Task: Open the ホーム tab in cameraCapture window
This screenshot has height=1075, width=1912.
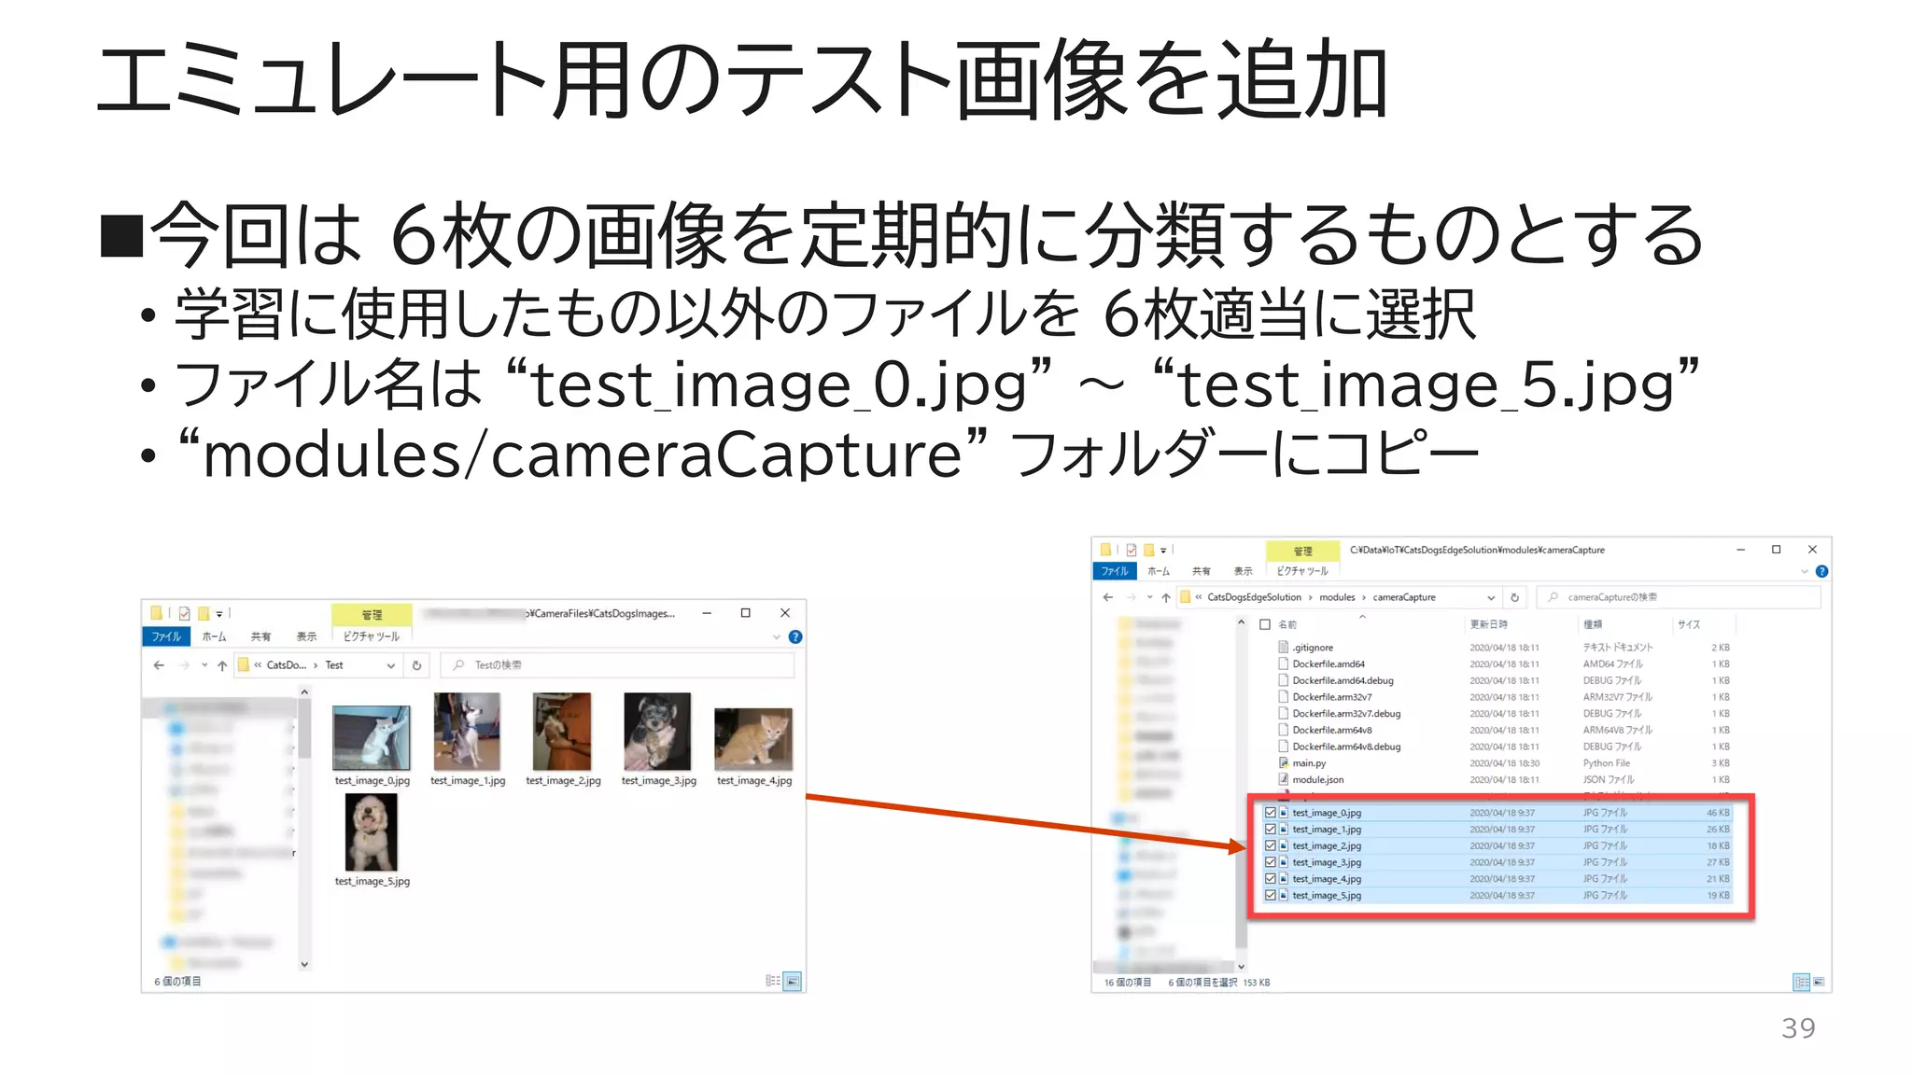Action: (x=1159, y=571)
